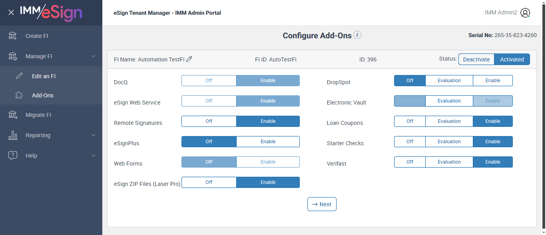Click the Reporting bar chart icon

click(13, 135)
